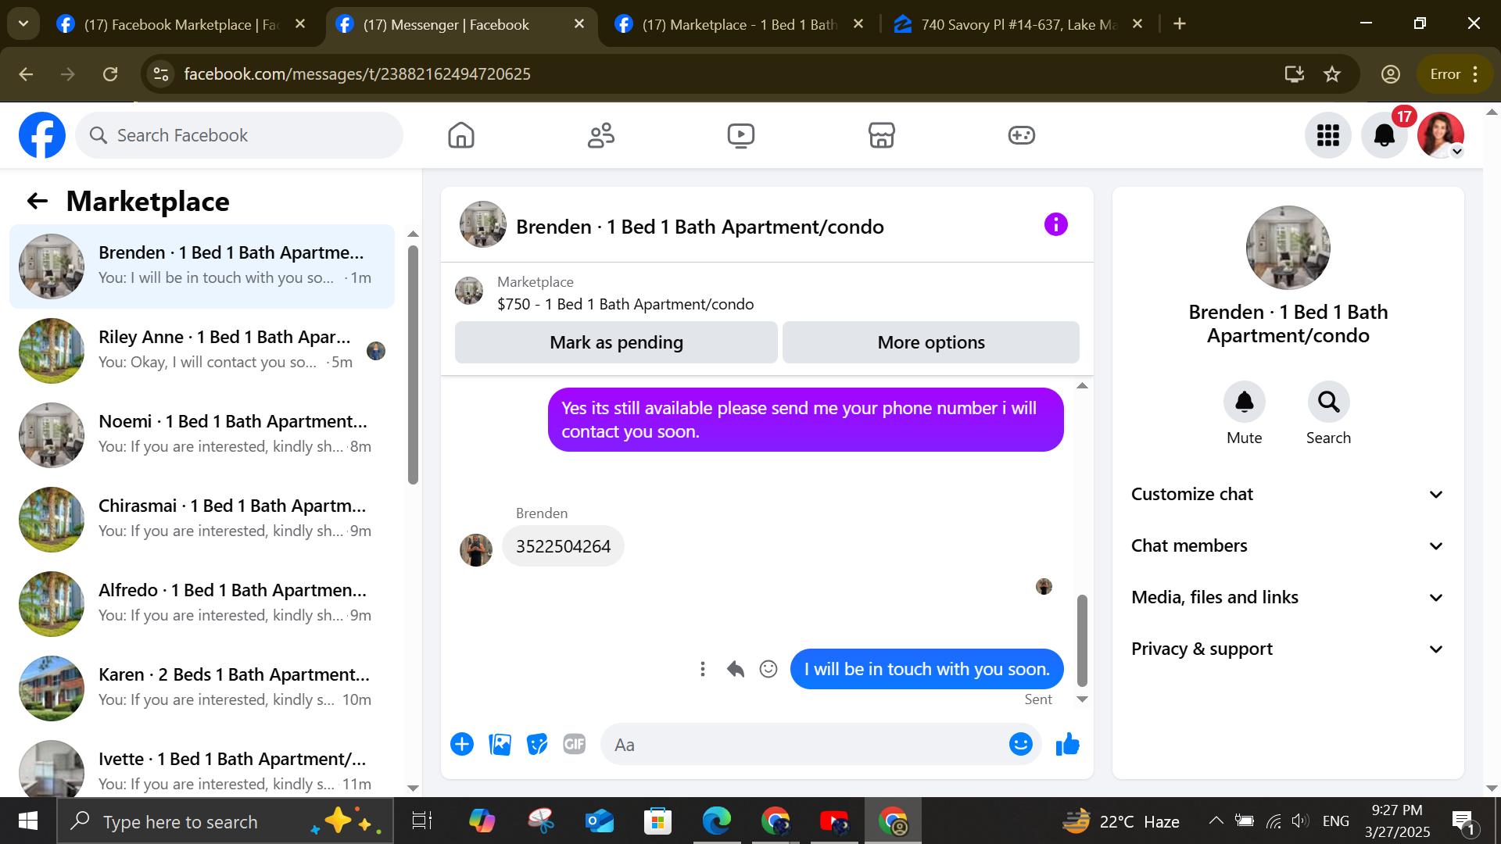Focus the Search Facebook field
This screenshot has height=844, width=1501.
239,135
